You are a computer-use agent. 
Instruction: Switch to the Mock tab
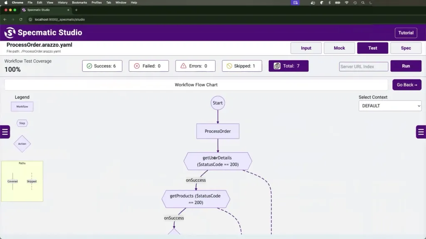pos(339,48)
